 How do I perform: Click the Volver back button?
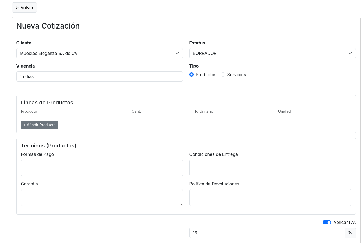click(x=24, y=8)
